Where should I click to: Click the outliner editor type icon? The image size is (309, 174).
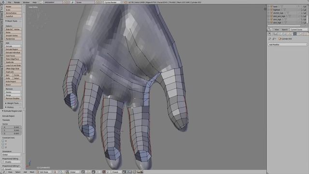click(270, 29)
